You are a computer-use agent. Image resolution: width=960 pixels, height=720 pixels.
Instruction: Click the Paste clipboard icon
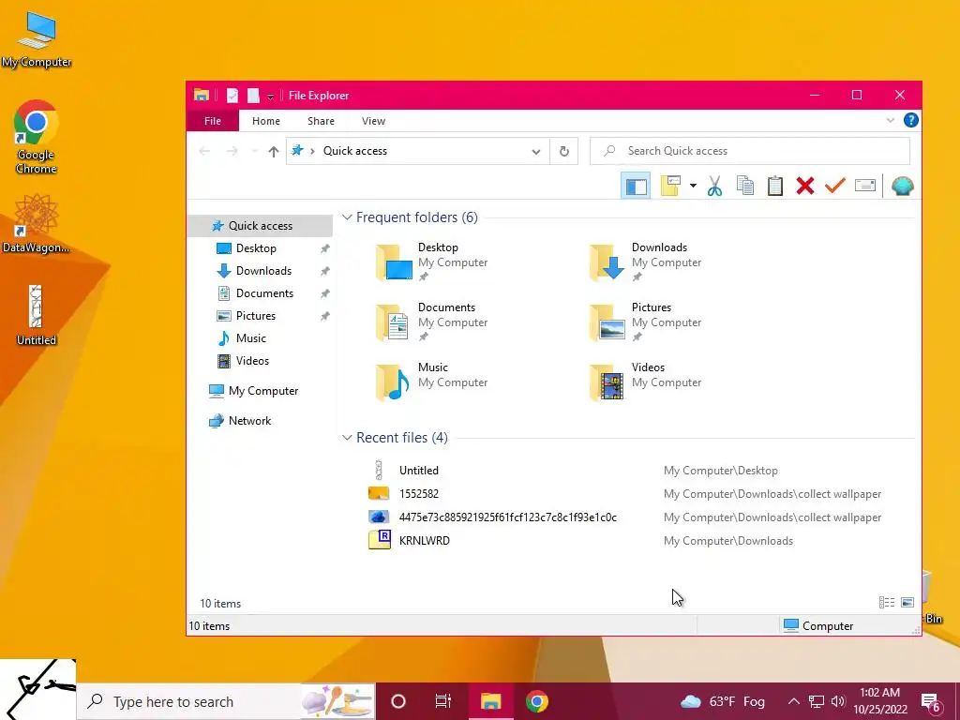point(775,186)
